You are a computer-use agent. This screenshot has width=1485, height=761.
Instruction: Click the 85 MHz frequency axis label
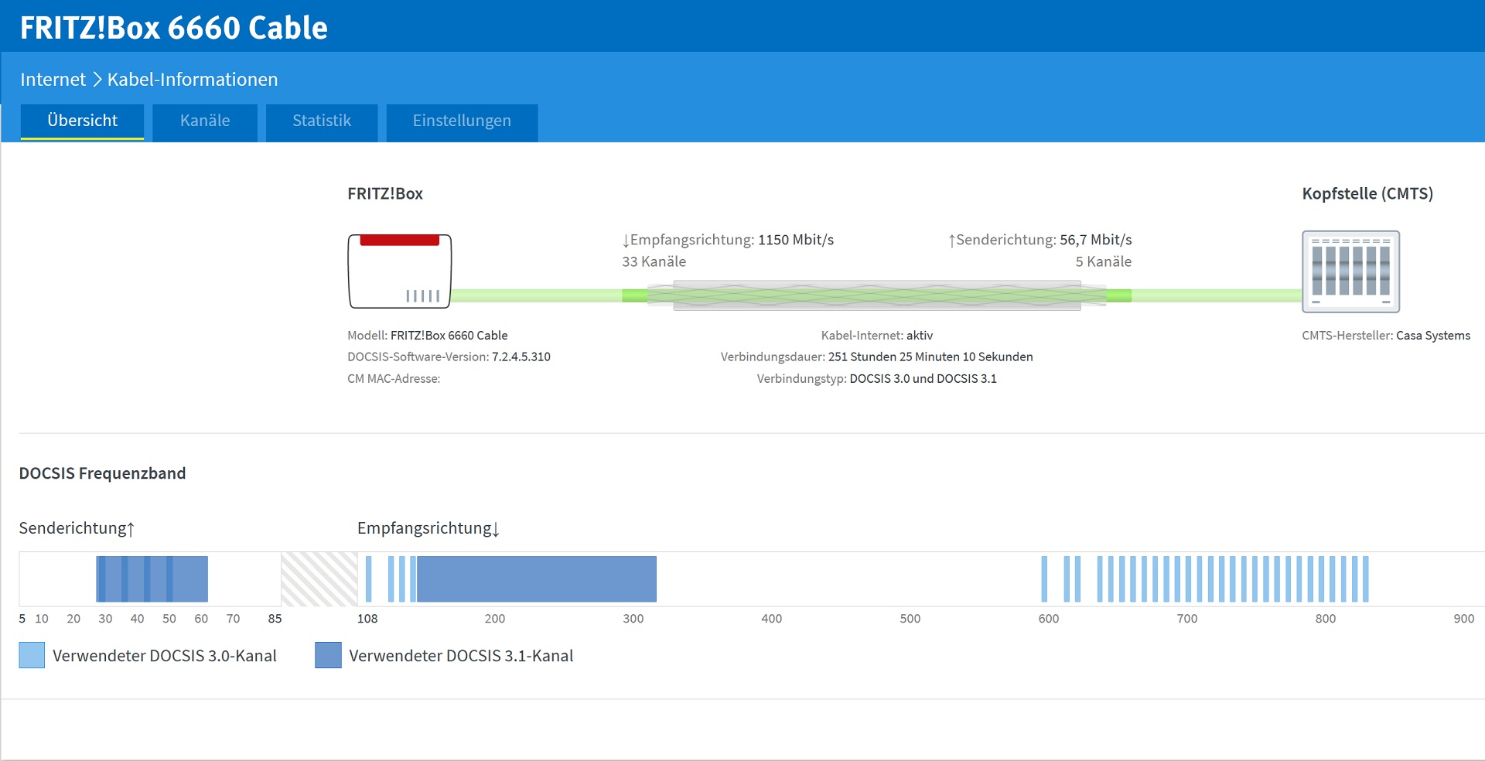tap(275, 619)
